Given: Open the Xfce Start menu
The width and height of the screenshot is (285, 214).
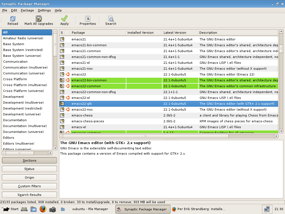Looking at the screenshot, I should pyautogui.click(x=10, y=209).
